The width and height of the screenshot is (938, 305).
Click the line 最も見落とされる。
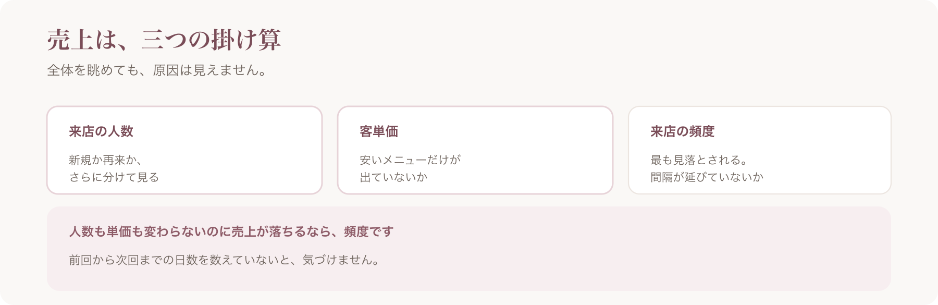[700, 160]
